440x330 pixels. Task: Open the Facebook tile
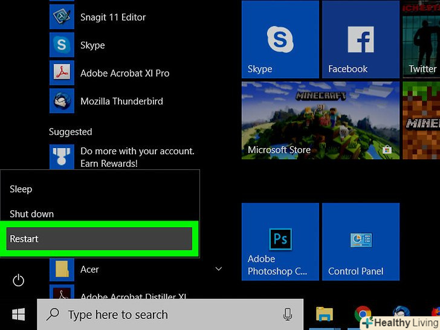[360, 39]
